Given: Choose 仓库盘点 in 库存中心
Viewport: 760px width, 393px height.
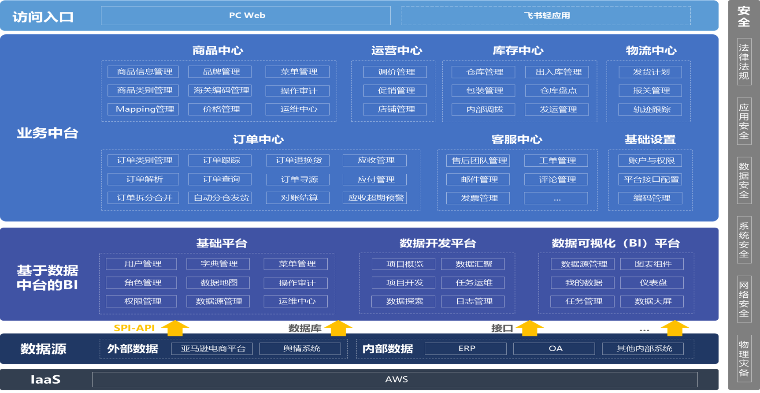Looking at the screenshot, I should pyautogui.click(x=557, y=90).
